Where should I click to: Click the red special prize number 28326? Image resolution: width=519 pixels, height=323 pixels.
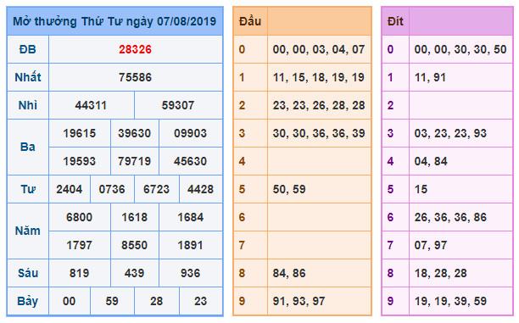pyautogui.click(x=135, y=49)
